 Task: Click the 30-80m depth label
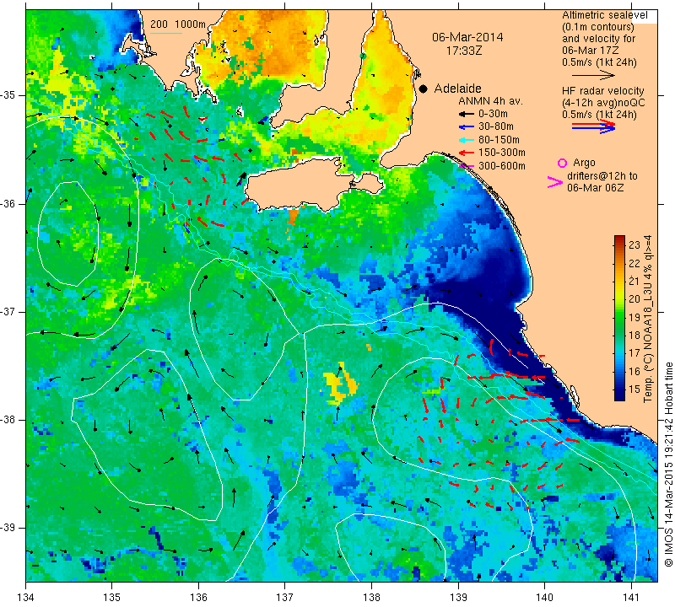pyautogui.click(x=496, y=126)
